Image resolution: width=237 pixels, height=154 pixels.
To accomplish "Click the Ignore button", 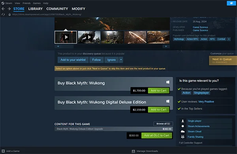I will (111, 60).
